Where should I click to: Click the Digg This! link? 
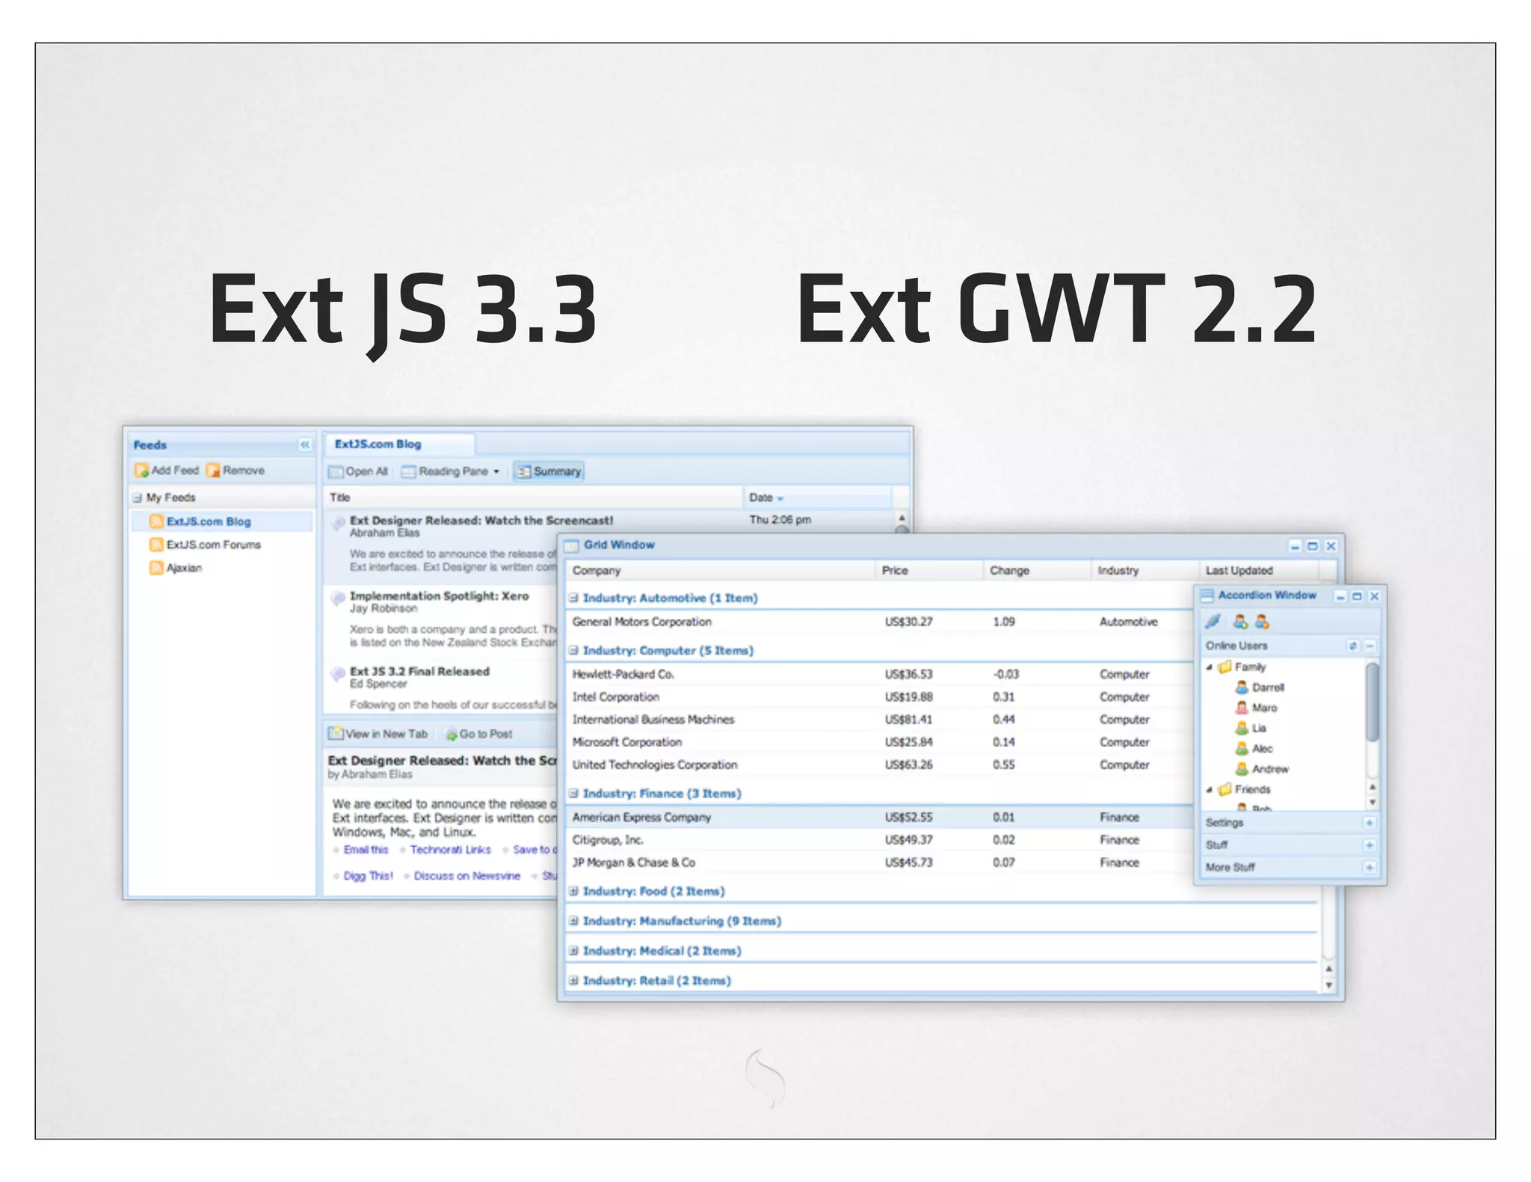coord(368,876)
